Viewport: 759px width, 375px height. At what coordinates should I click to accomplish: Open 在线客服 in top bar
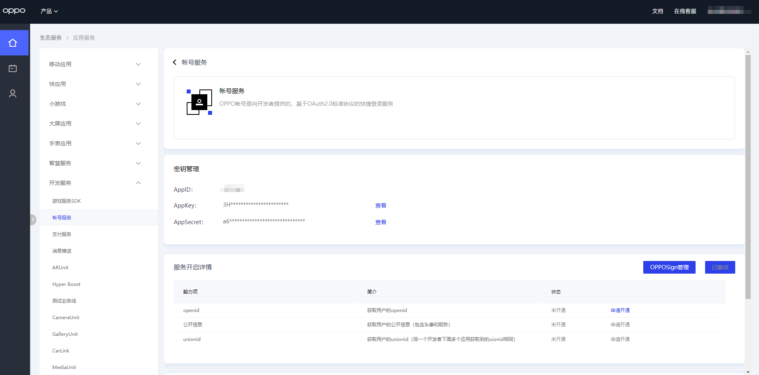coord(685,11)
